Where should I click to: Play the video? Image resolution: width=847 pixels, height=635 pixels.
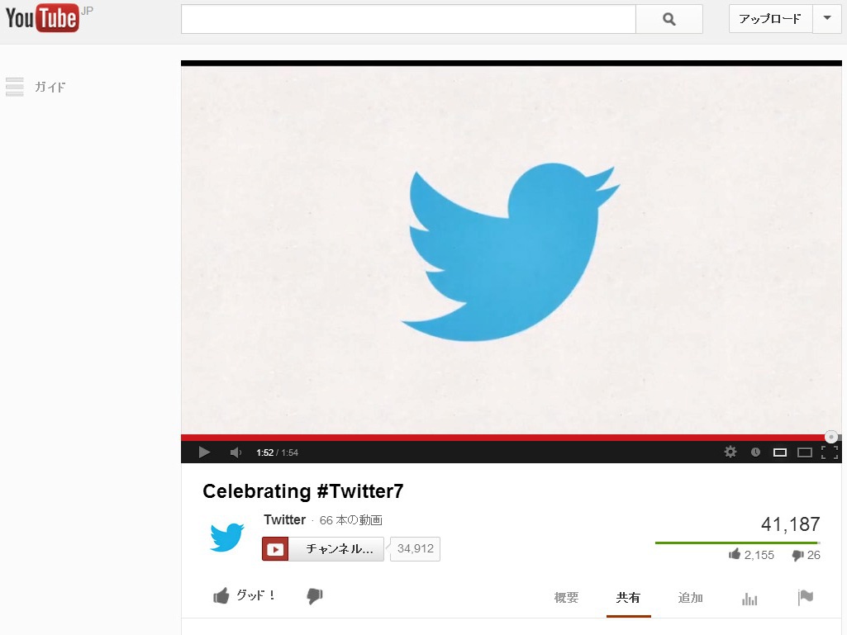point(204,452)
